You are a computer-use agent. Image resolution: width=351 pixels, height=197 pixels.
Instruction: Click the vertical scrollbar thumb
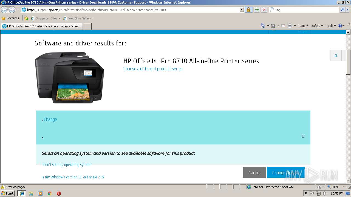point(348,62)
